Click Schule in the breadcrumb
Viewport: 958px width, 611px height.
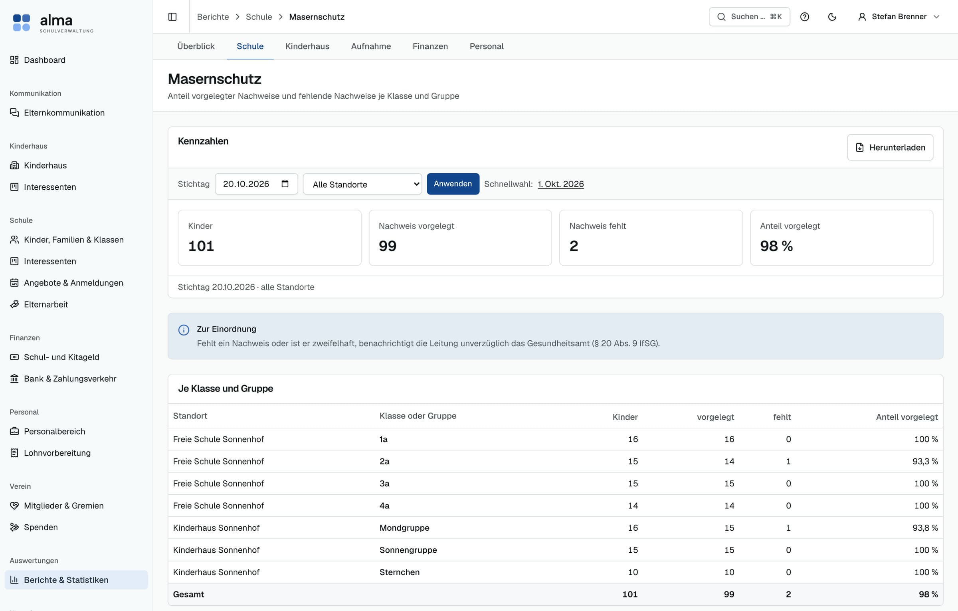click(259, 17)
